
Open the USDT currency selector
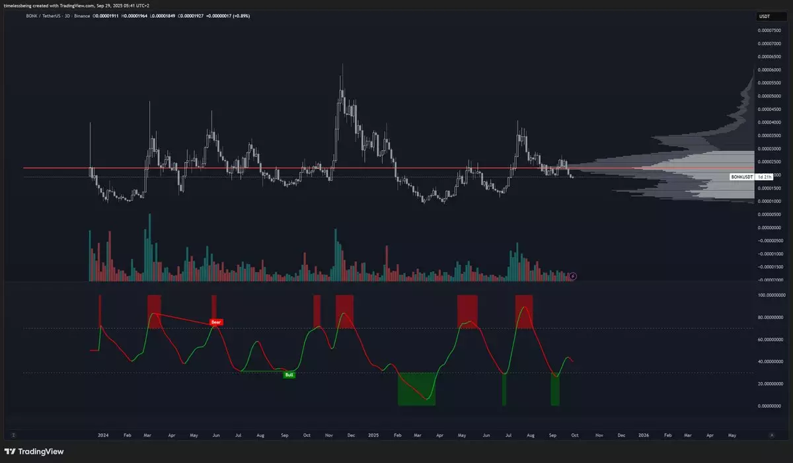tap(764, 16)
